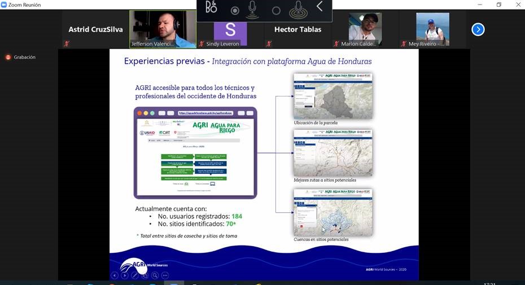Restore down the Zoom window
525x285 pixels.
point(499,5)
